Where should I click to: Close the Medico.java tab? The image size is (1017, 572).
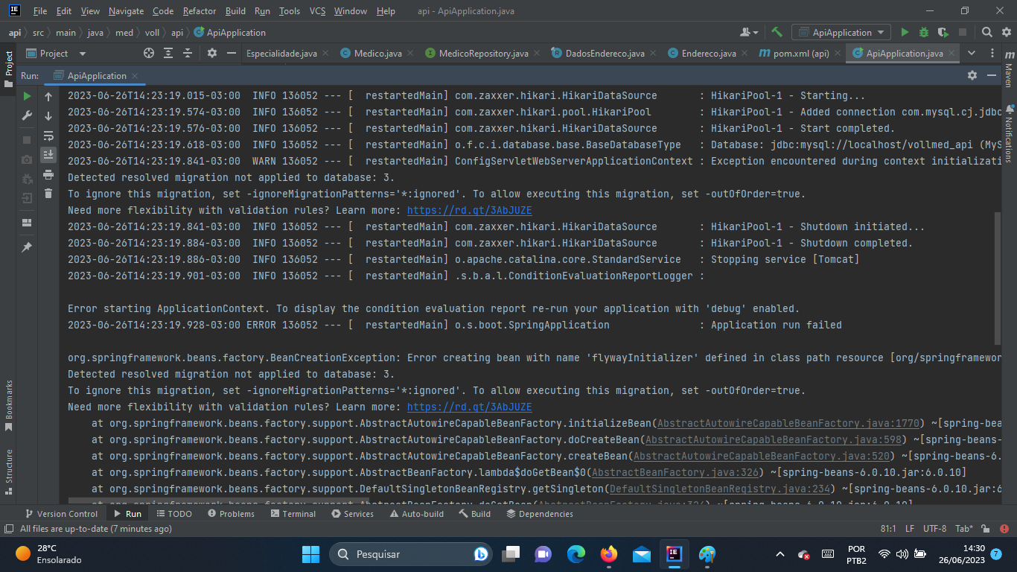click(411, 53)
